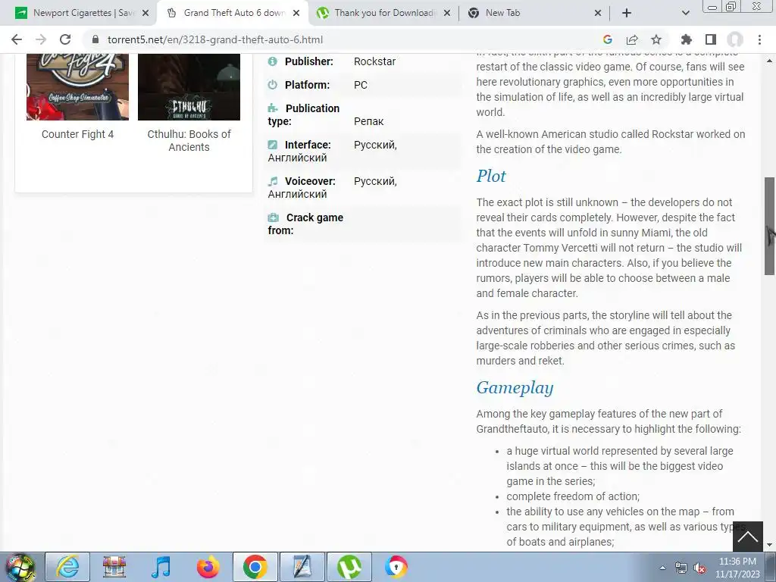776x582 pixels.
Task: Close the Thank you for Downloading tab
Action: click(447, 13)
